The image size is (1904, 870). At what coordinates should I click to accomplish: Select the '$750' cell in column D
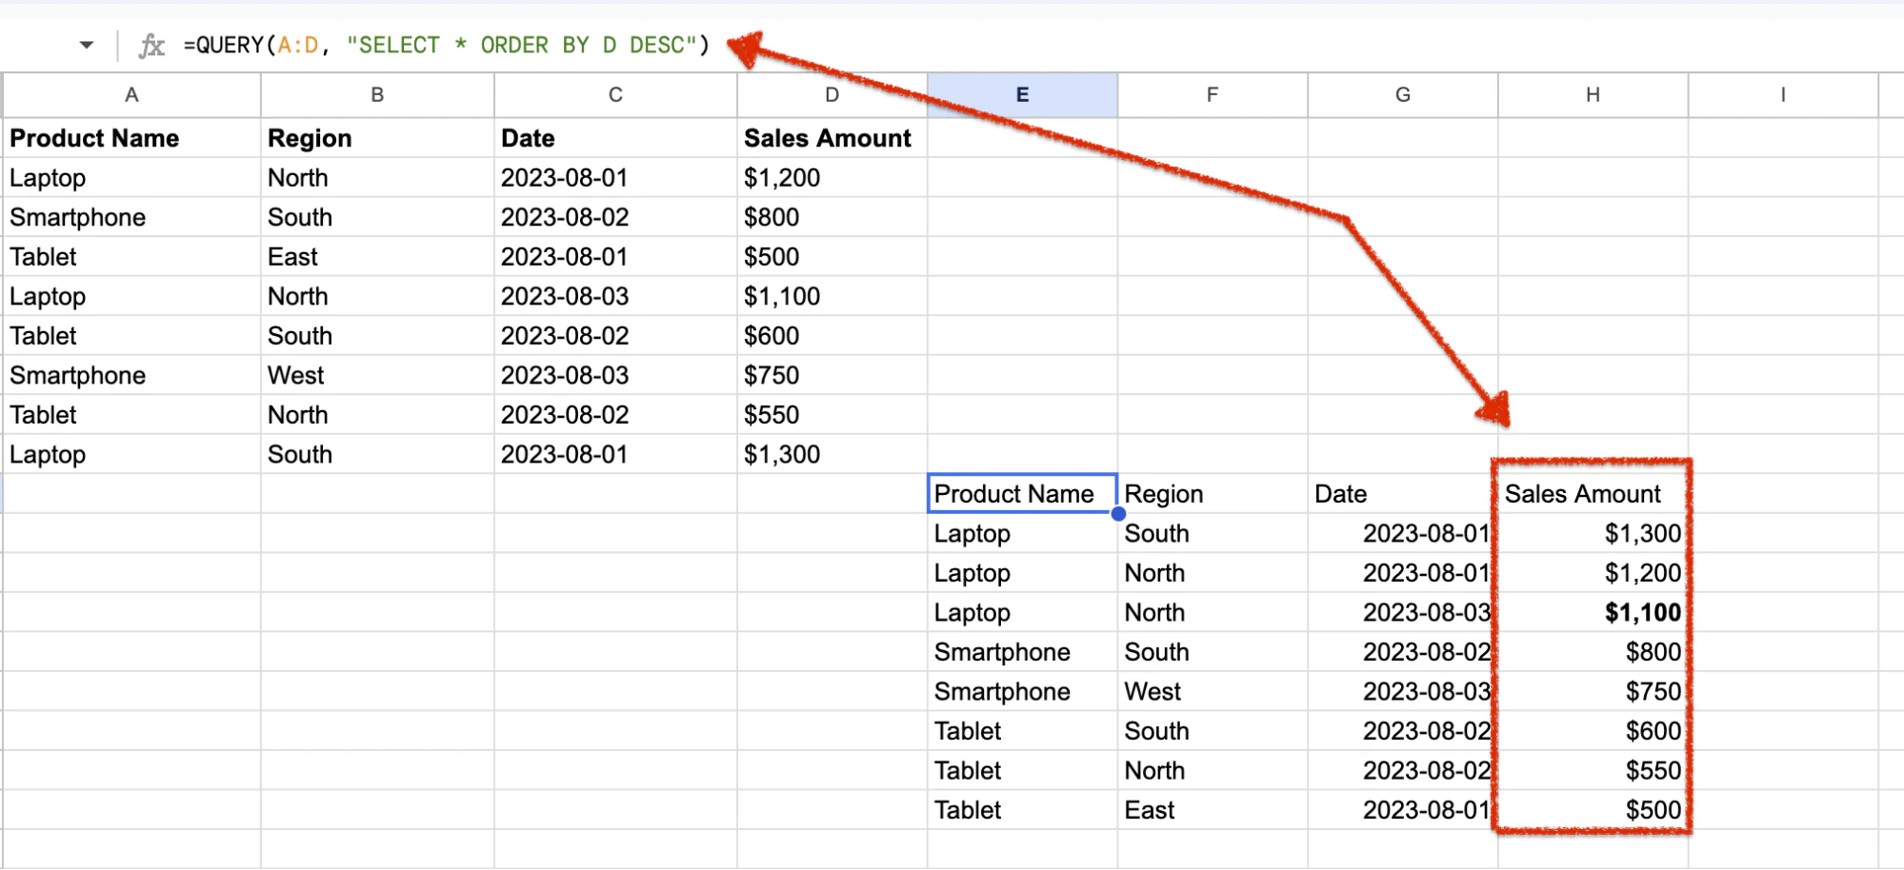coord(832,375)
